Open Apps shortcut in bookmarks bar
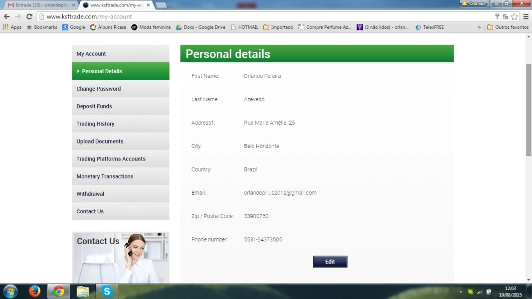The height and width of the screenshot is (299, 532). click(x=12, y=27)
